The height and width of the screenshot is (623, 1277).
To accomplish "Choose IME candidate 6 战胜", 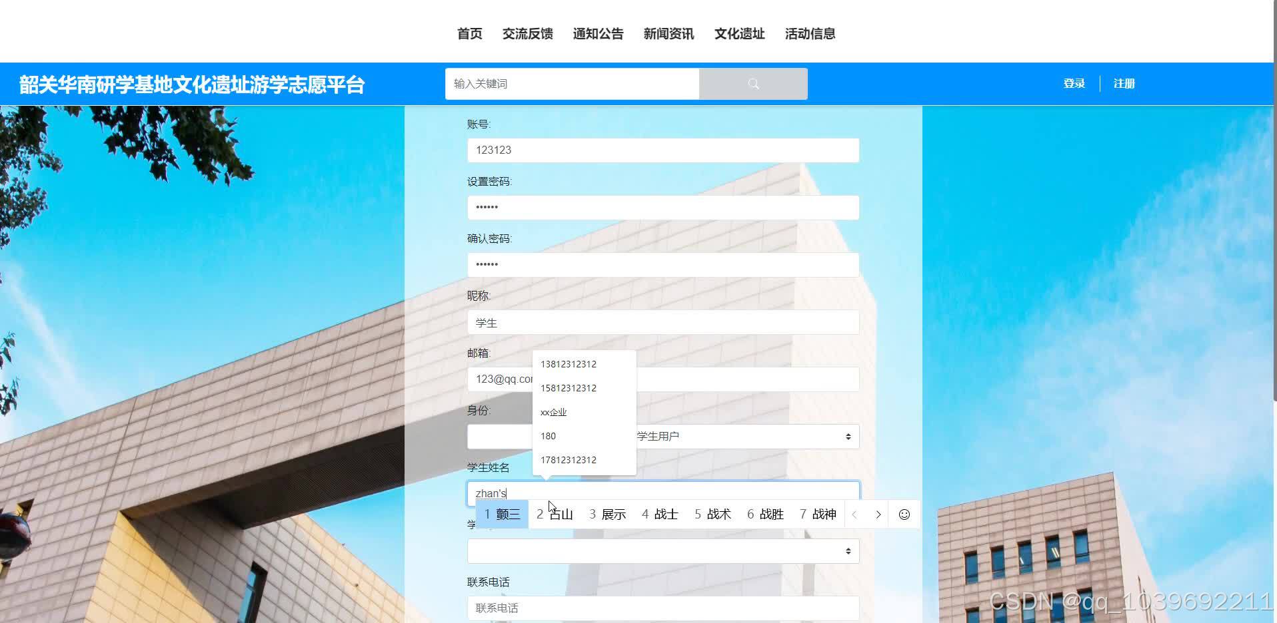I will 765,515.
